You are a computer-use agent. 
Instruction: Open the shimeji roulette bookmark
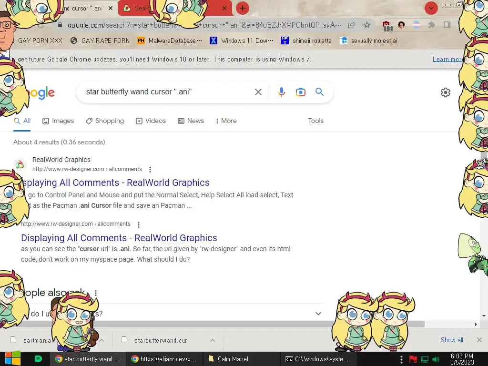306,41
